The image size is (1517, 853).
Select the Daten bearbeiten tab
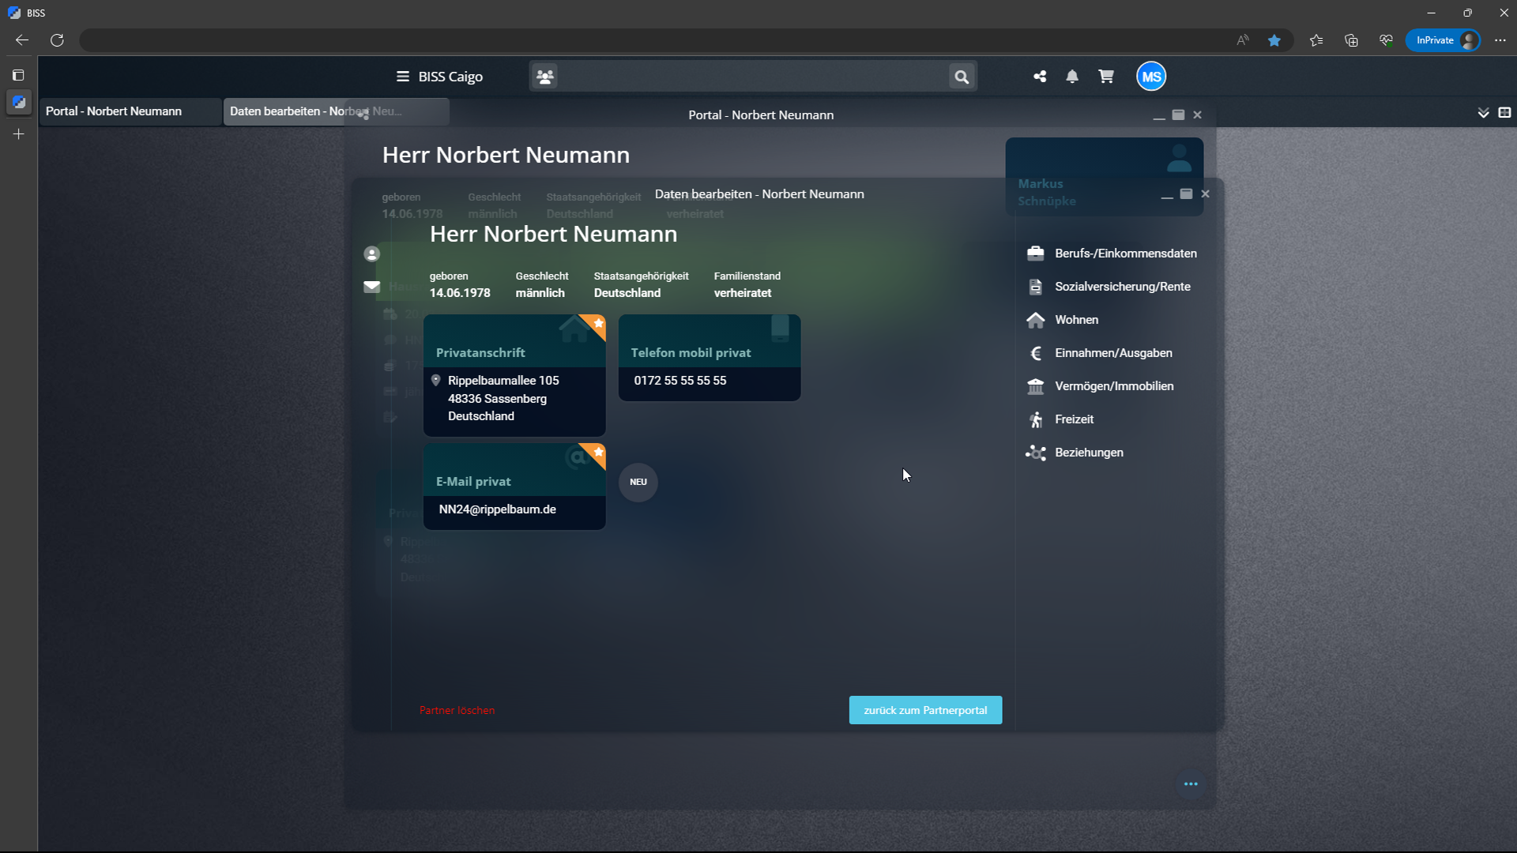pyautogui.click(x=316, y=111)
